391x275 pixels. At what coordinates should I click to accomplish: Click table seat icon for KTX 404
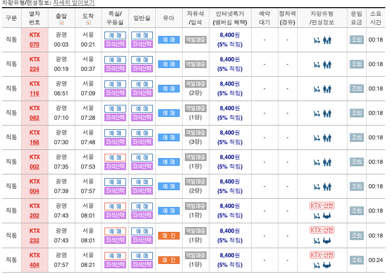coord(327,265)
